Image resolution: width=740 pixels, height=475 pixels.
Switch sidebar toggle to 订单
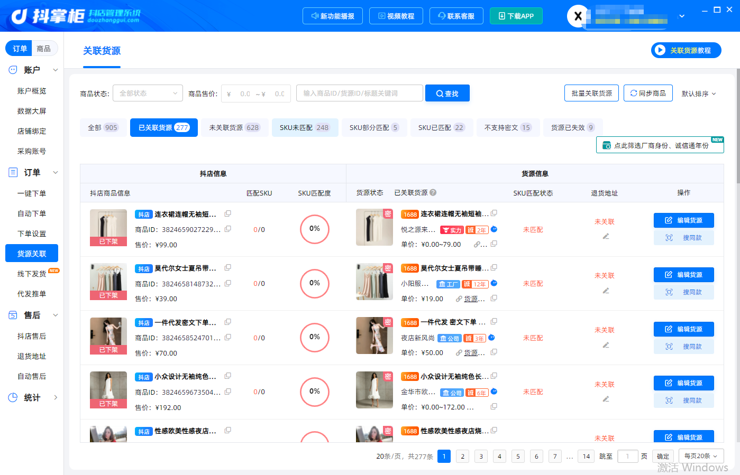(x=20, y=49)
